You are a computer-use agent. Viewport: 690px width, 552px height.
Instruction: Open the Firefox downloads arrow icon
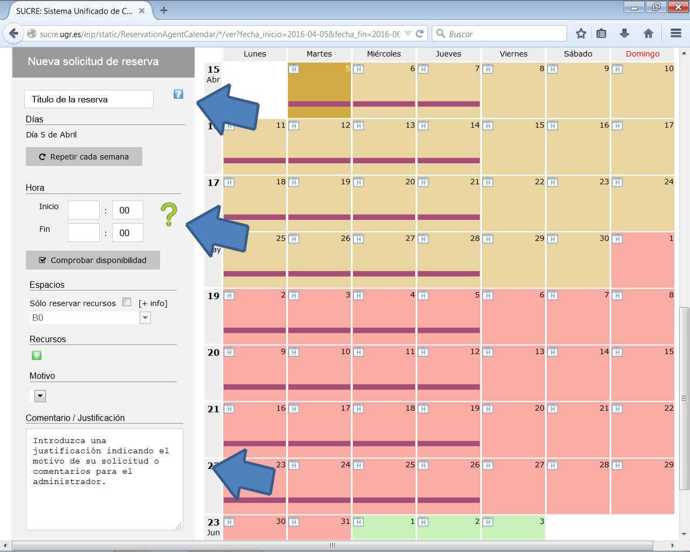pos(624,33)
